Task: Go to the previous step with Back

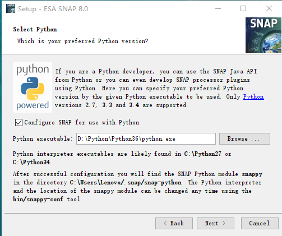Action: pyautogui.click(x=174, y=223)
